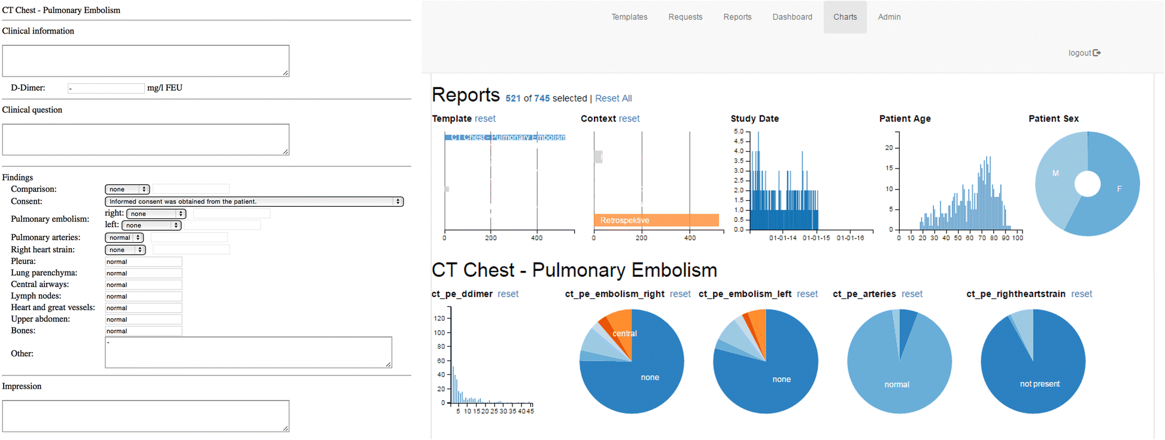Switch to the Requests tab
This screenshot has width=1165, height=440.
(685, 17)
